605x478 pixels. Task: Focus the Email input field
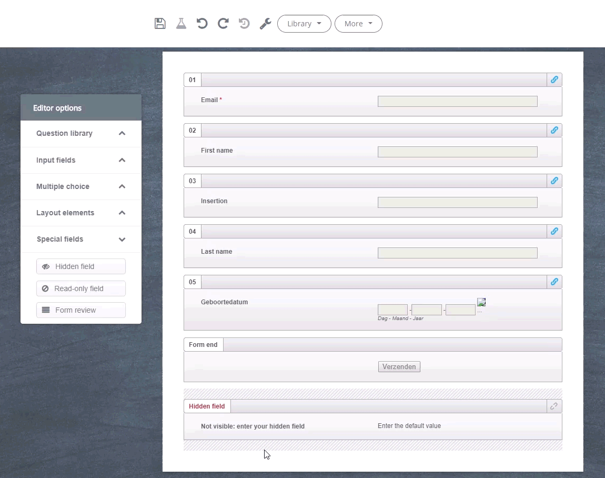(457, 101)
